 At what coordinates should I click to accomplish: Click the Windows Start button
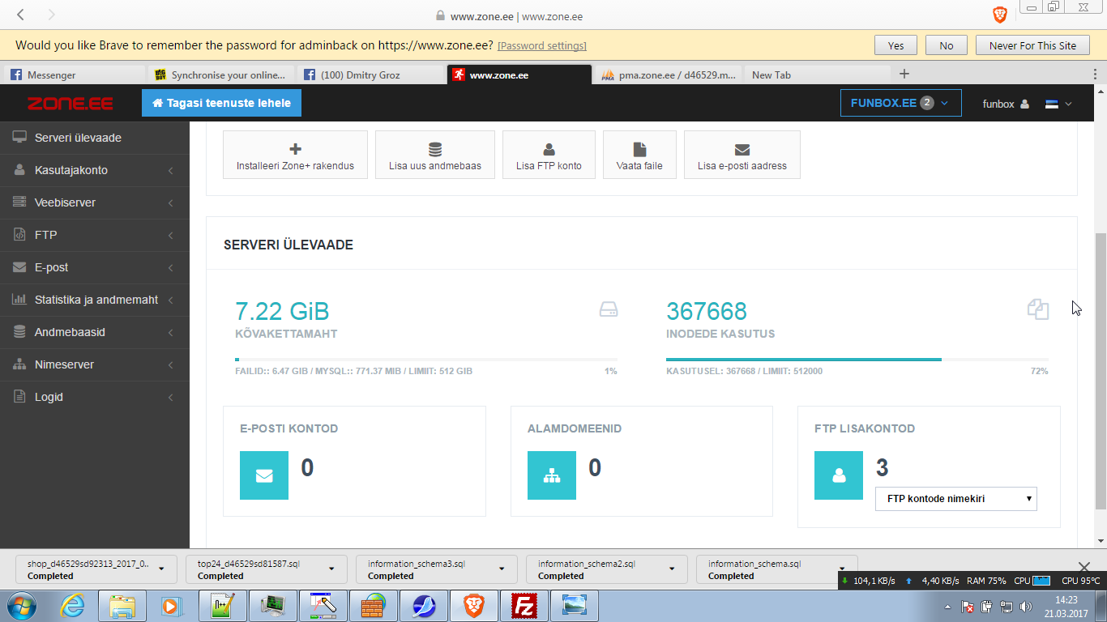tap(23, 606)
